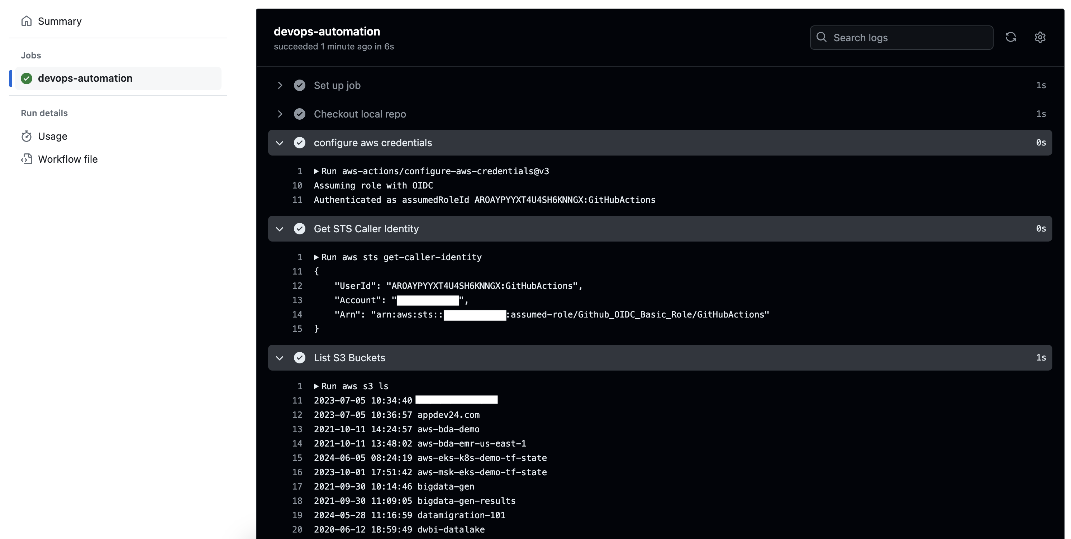Collapse the List S3 Buckets step
The image size is (1071, 539).
coord(280,358)
